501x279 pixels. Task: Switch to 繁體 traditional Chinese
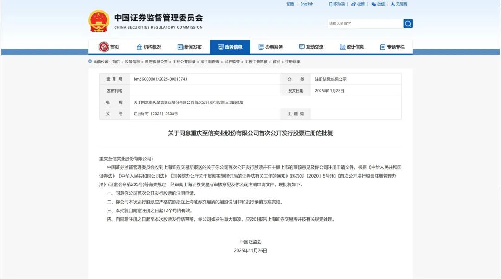click(x=290, y=4)
